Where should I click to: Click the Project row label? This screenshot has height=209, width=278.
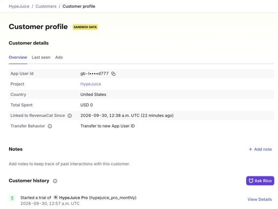[17, 84]
